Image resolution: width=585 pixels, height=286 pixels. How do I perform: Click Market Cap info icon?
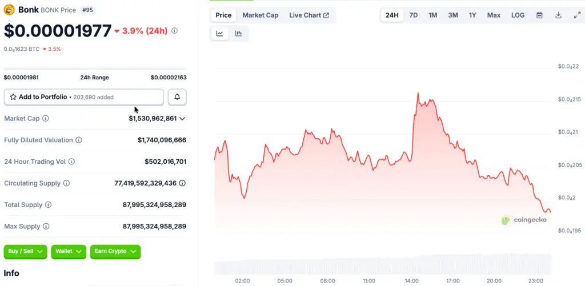pos(46,119)
